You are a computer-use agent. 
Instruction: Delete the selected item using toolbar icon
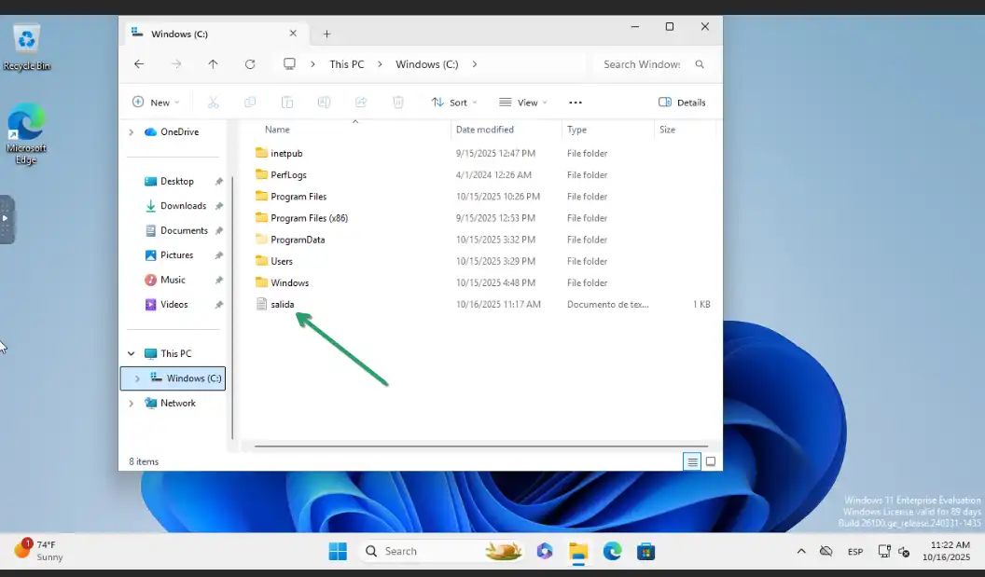[x=398, y=102]
